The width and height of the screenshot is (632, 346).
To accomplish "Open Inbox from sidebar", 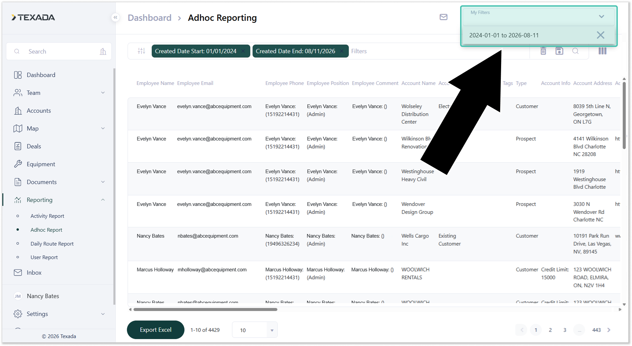I will point(34,273).
